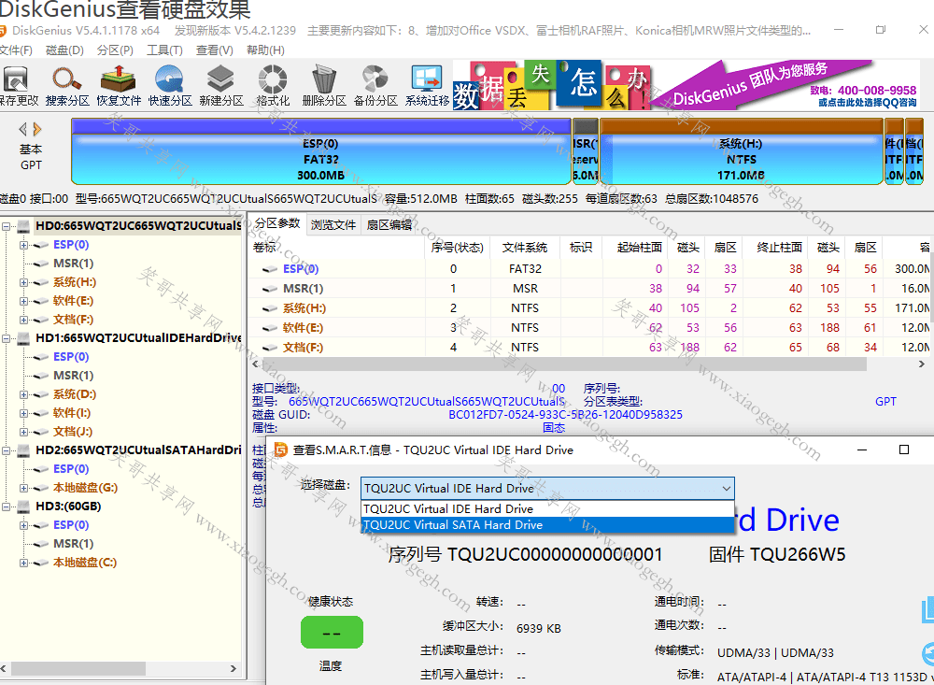
Task: Select the 格式化 format tool
Action: pyautogui.click(x=272, y=79)
